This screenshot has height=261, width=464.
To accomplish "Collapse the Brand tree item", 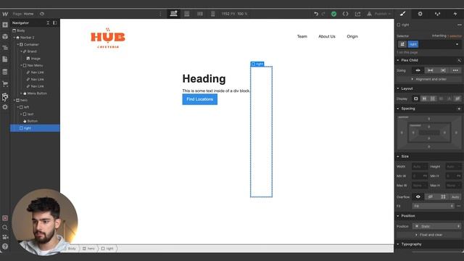I will click(21, 51).
